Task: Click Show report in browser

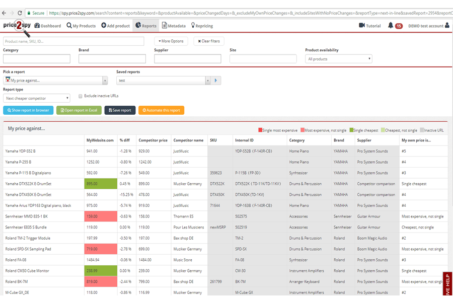Action: (x=28, y=110)
